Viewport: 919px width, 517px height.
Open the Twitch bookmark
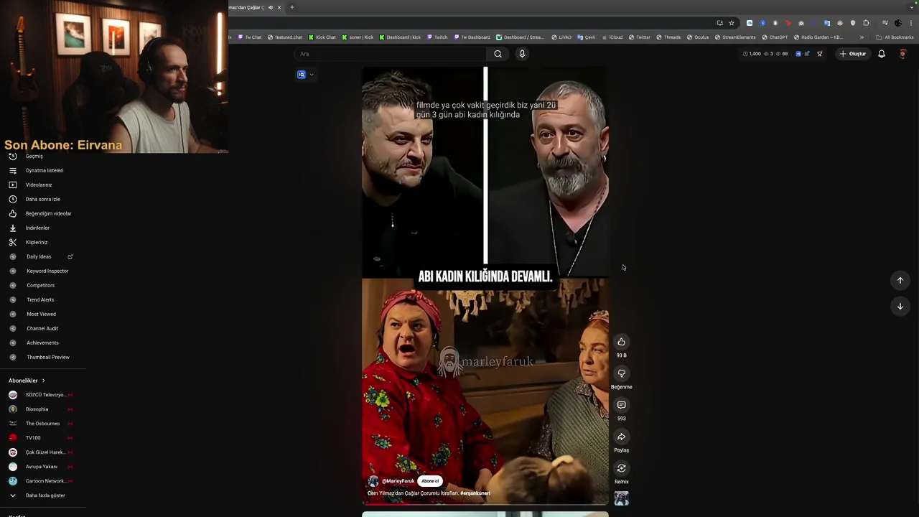437,37
